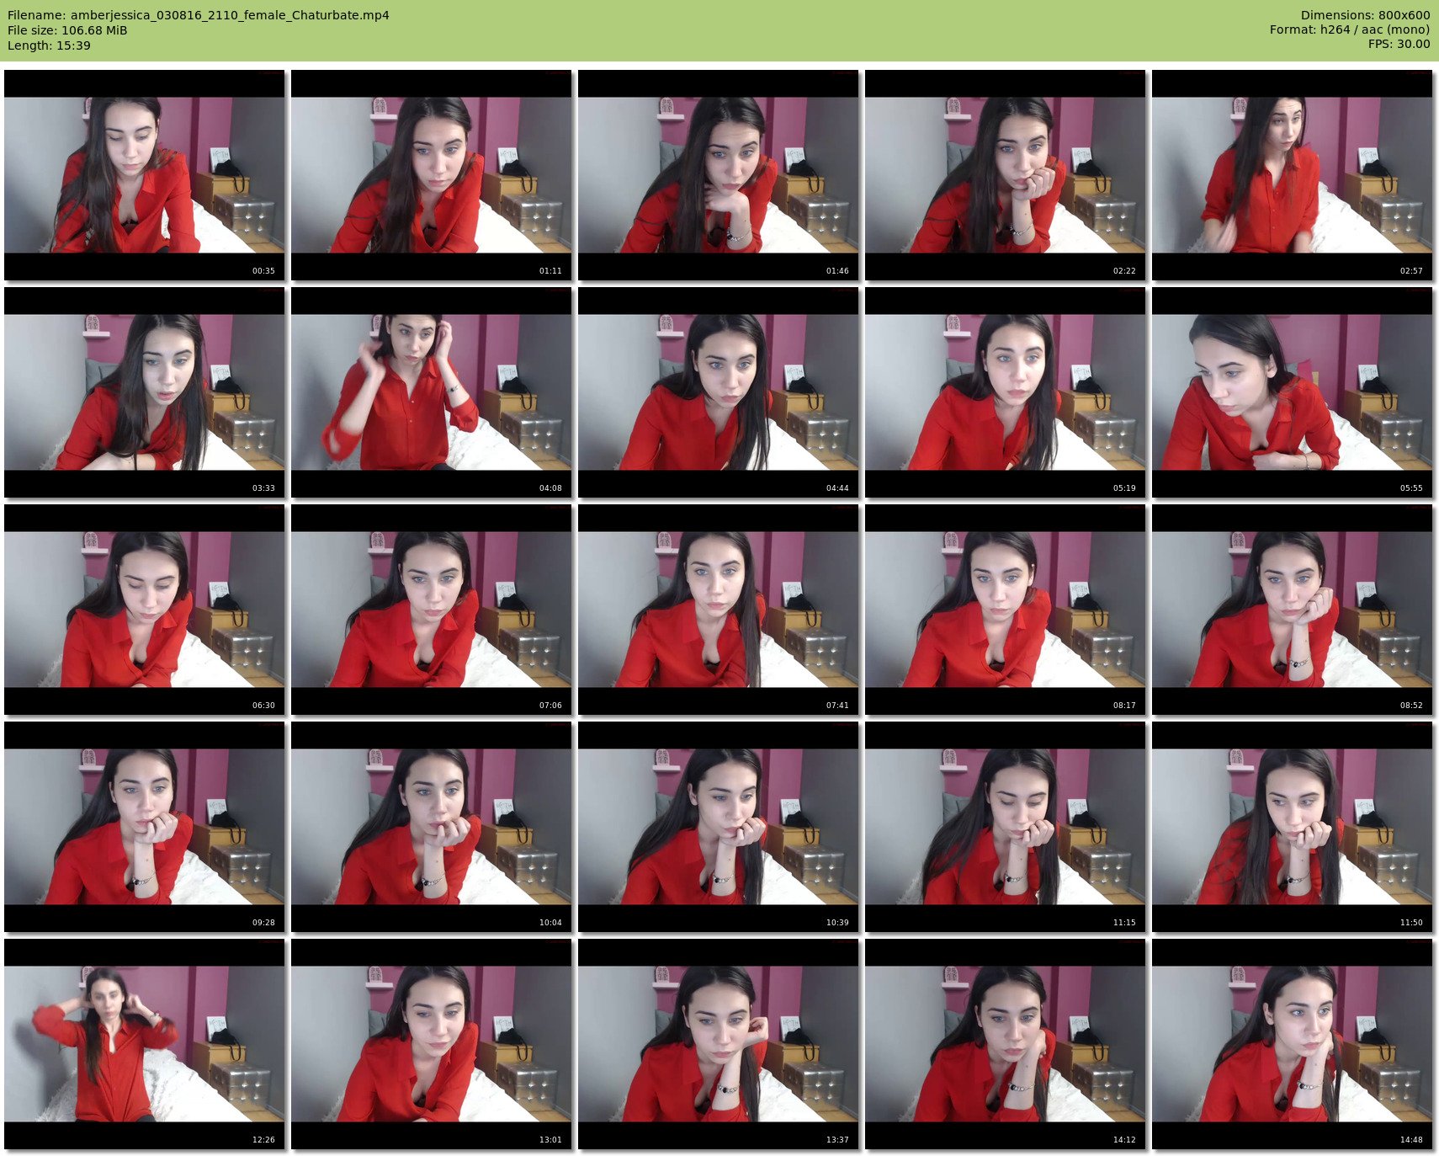Select the 02:57 video frame

pos(1293,175)
